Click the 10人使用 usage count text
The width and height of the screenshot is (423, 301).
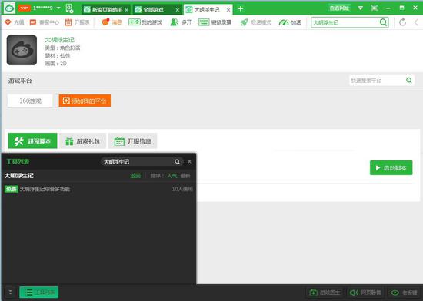[182, 189]
